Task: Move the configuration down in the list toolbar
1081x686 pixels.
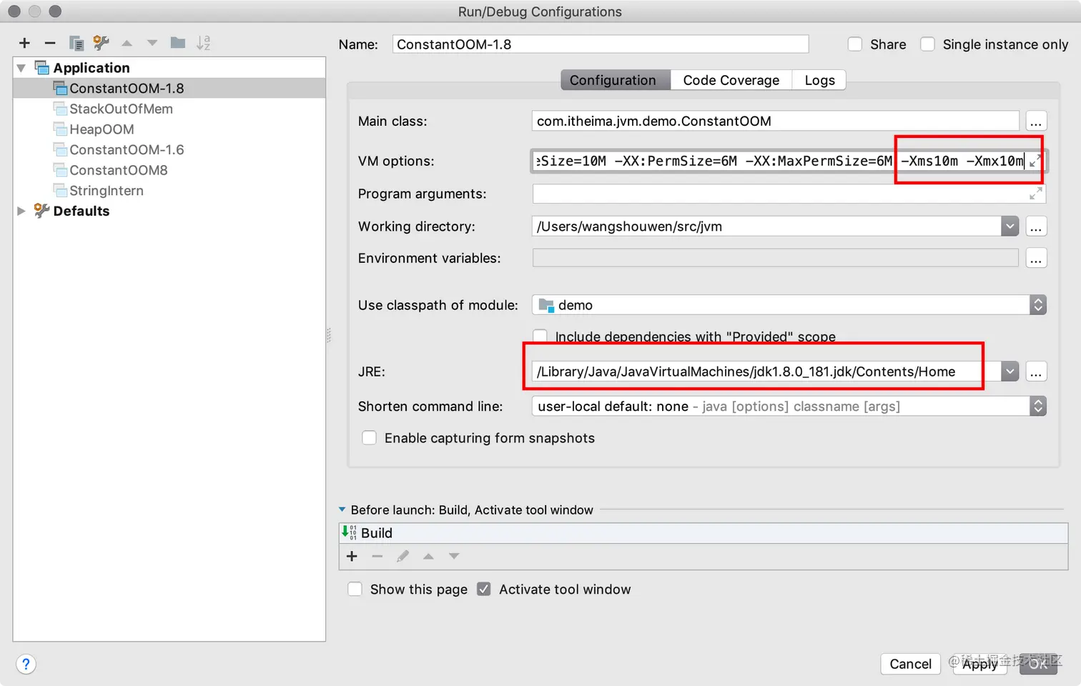Action: (x=152, y=43)
